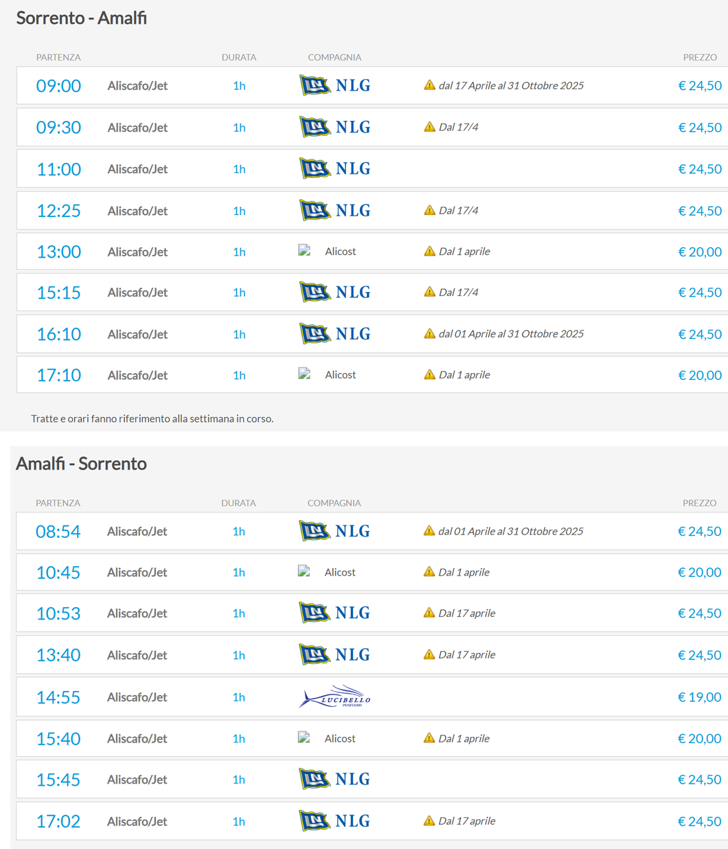Viewport: 728px width, 849px height.
Task: Click warning icon on 16:10 departure row
Action: coord(429,334)
